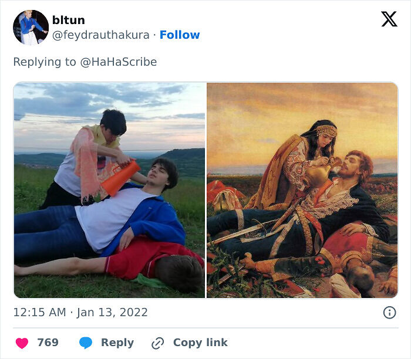This screenshot has width=411, height=359.
Task: Click the 769 likes count
Action: pos(48,343)
